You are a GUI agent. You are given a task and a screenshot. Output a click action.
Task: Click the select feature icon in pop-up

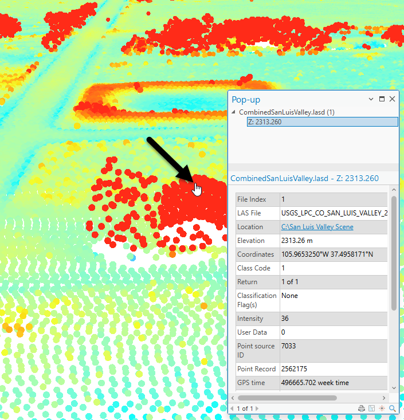pos(372,409)
